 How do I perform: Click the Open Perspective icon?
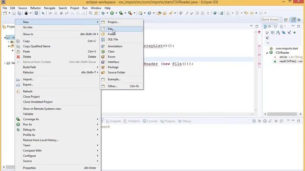pyautogui.click(x=285, y=19)
